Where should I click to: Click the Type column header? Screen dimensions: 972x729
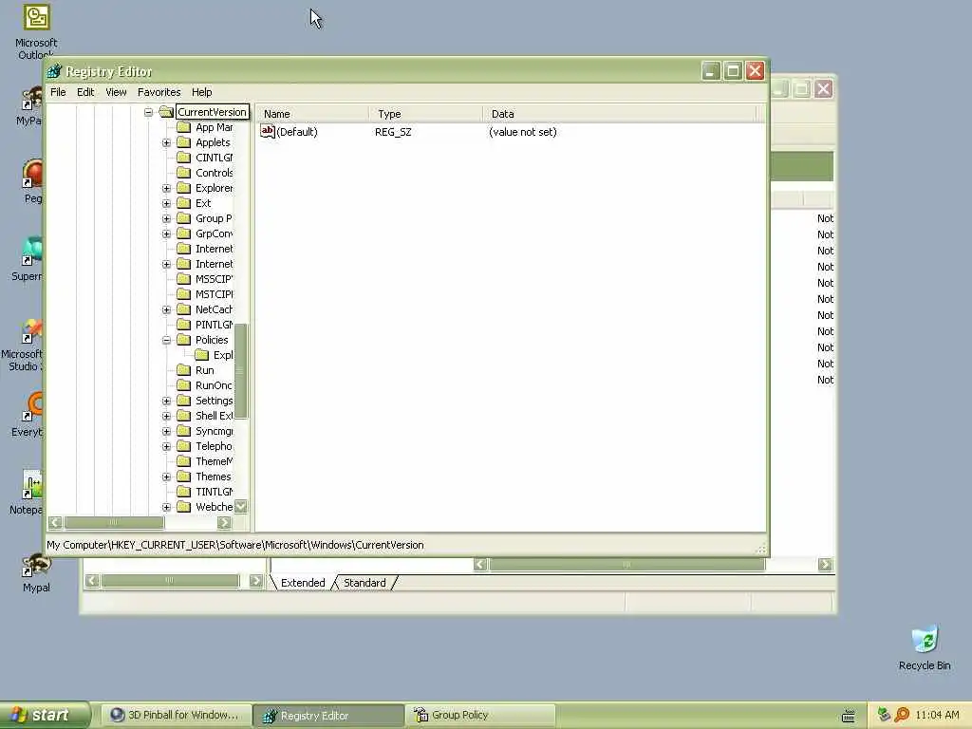tap(426, 114)
